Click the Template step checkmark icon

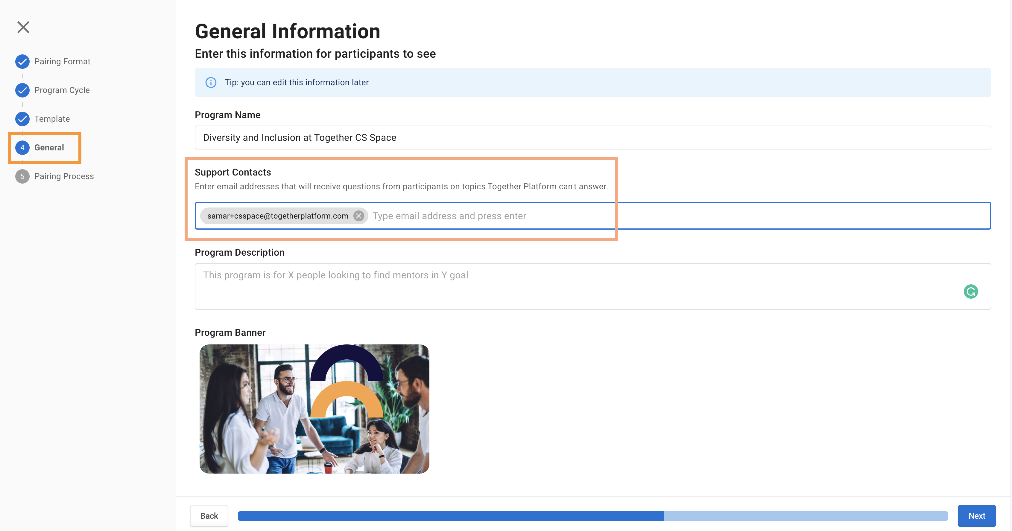point(22,119)
